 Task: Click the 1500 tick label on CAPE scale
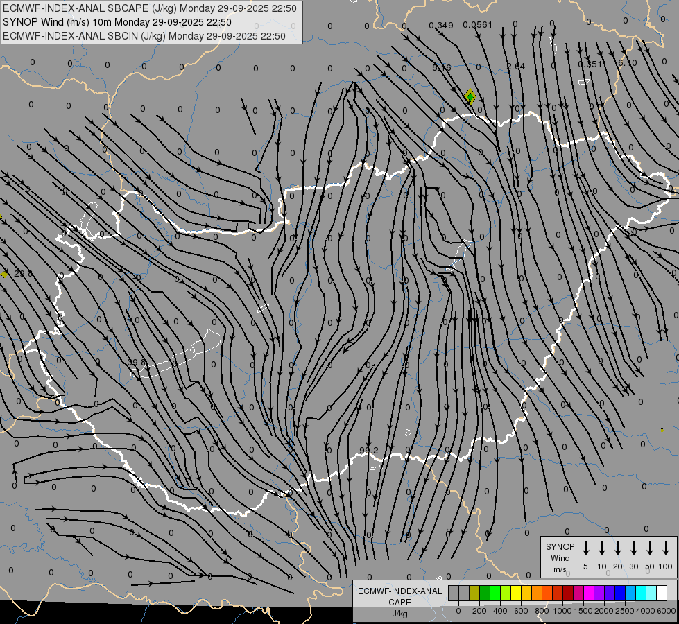(x=583, y=611)
